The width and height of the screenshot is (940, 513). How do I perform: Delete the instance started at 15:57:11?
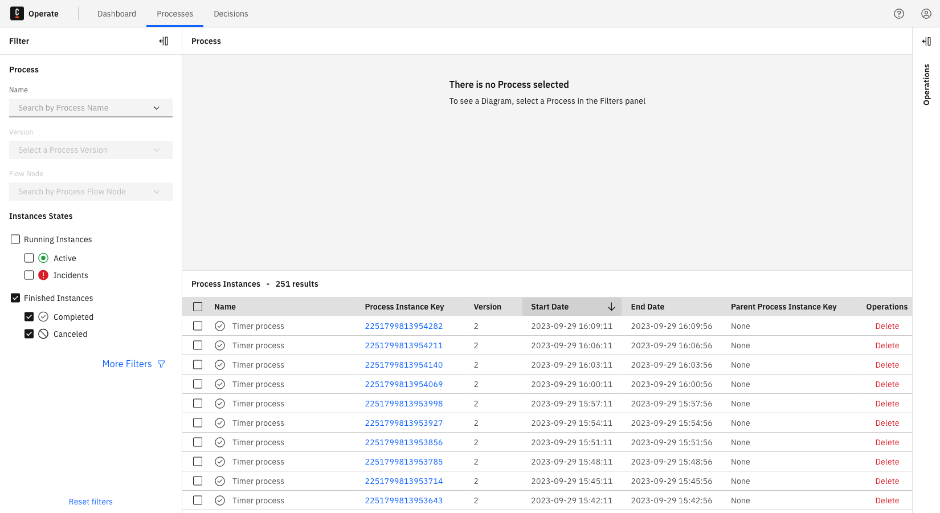tap(887, 404)
